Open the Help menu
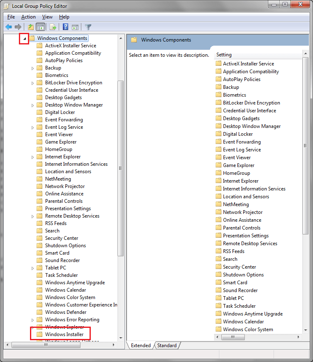Image resolution: width=313 pixels, height=362 pixels. point(64,17)
